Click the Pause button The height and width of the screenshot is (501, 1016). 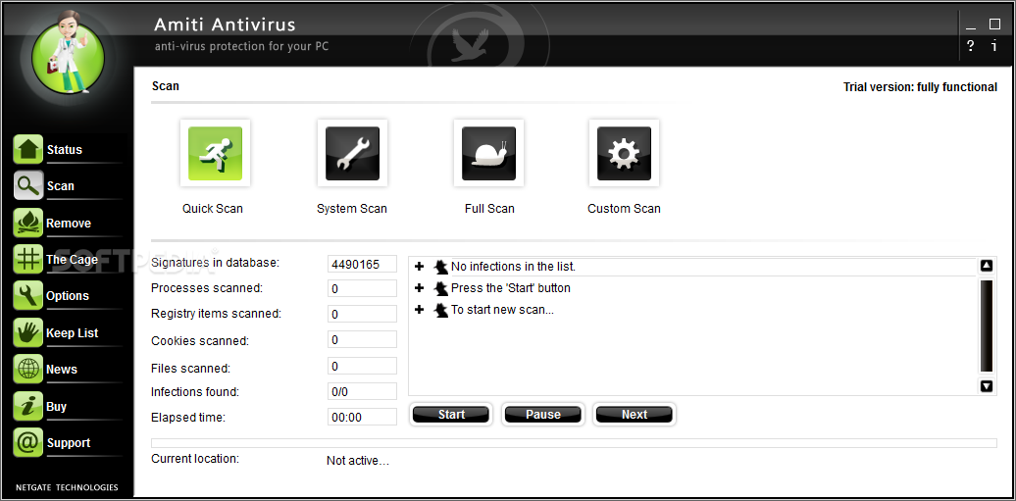pyautogui.click(x=543, y=415)
